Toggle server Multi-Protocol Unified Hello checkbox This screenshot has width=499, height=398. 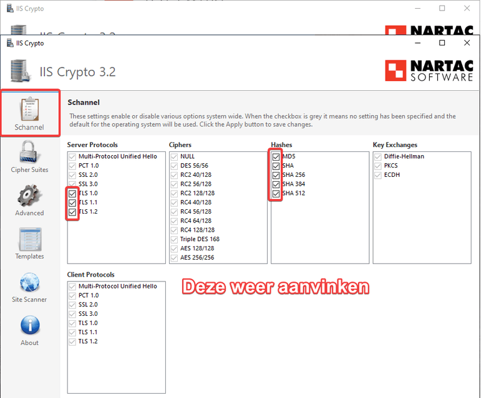tap(72, 157)
